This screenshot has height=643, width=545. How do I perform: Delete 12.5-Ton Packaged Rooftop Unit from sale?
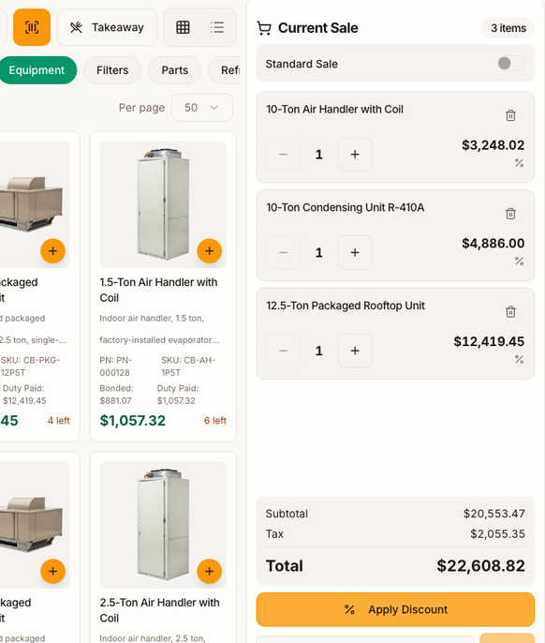[510, 311]
